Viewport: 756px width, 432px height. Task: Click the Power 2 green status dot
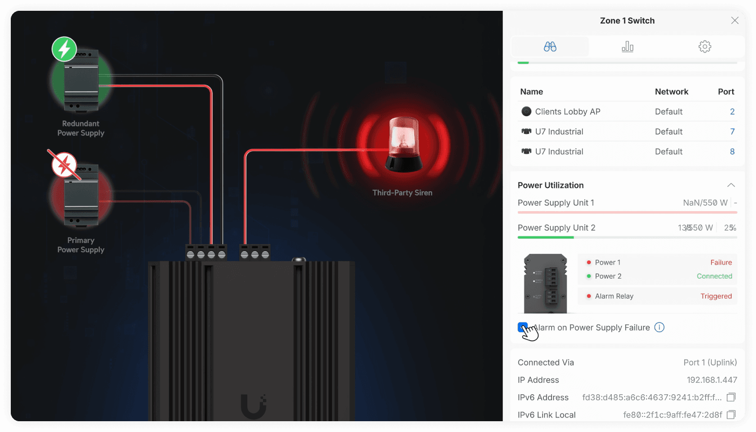point(589,276)
